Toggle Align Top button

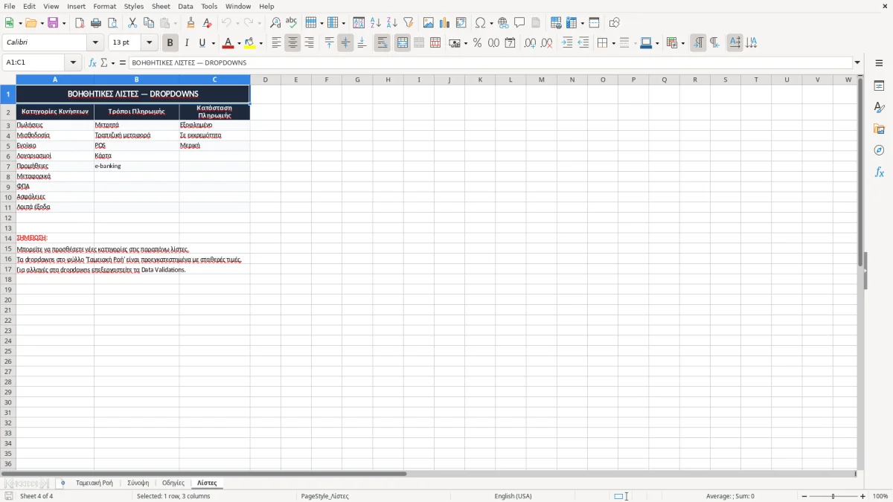point(330,43)
